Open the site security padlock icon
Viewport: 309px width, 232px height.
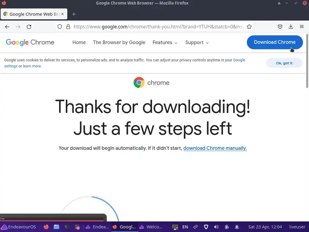click(x=68, y=27)
